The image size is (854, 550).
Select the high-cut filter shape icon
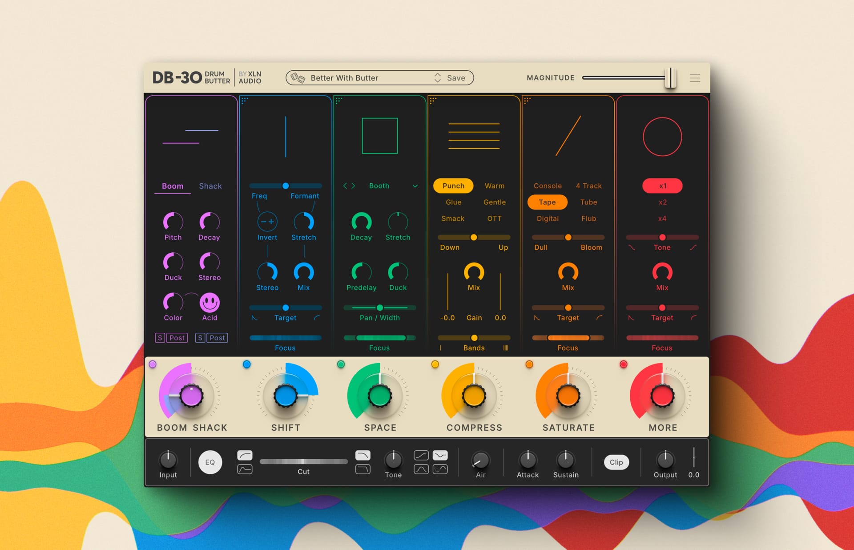pos(363,455)
